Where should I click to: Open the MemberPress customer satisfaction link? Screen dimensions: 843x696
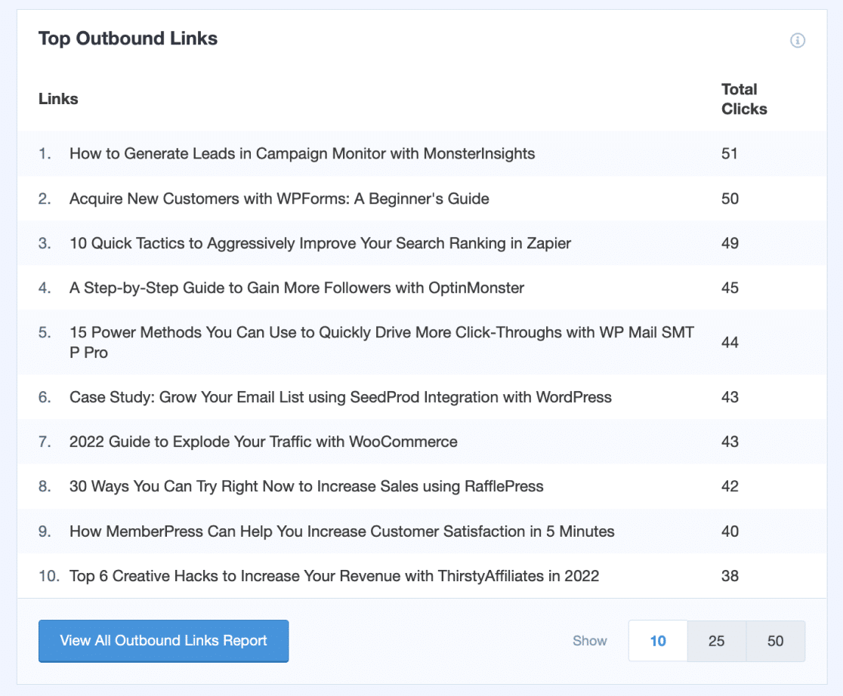[342, 531]
